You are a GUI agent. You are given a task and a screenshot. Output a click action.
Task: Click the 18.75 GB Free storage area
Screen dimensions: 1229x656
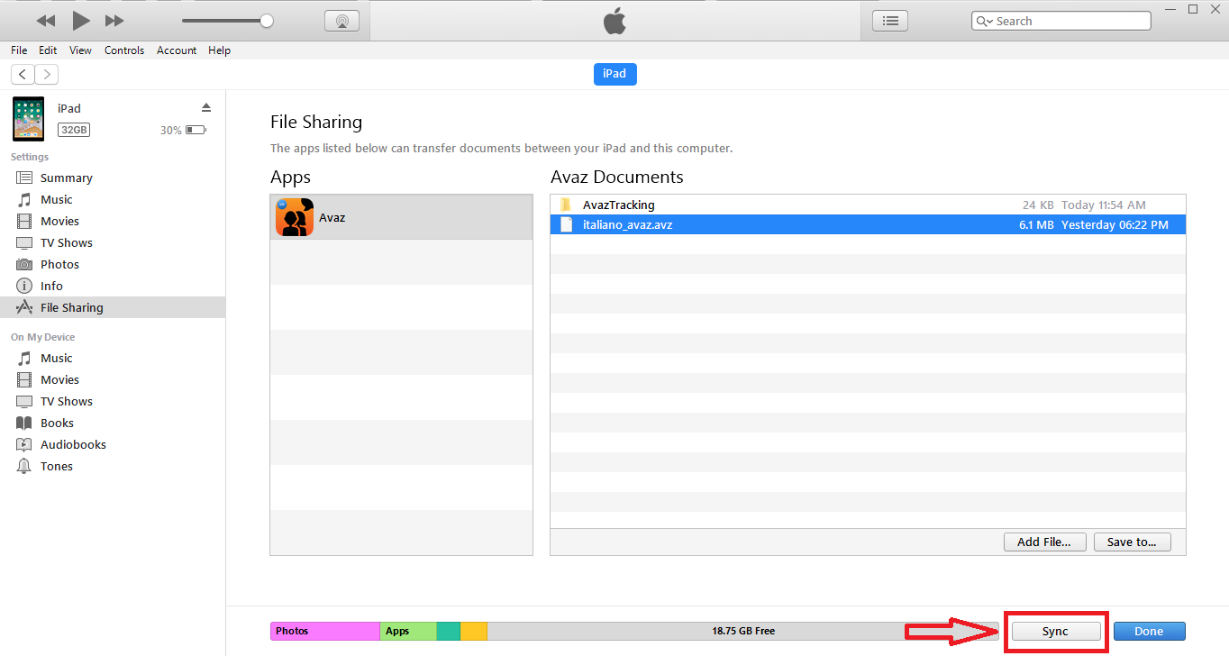[743, 631]
